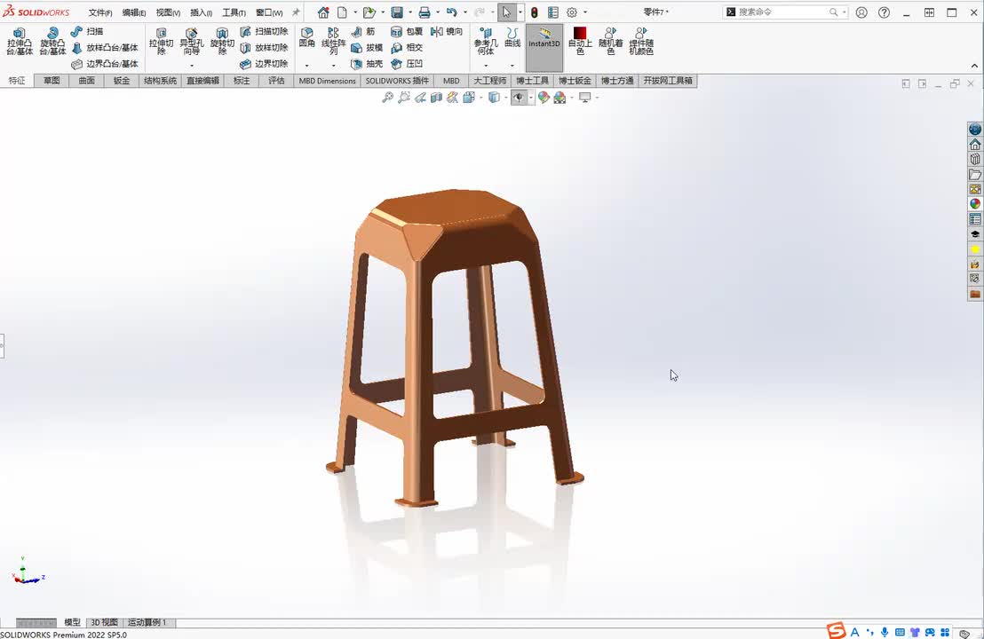Screen dimensions: 984x639
Task: Click the Zoom to Fit magnifier icon
Action: pos(388,98)
